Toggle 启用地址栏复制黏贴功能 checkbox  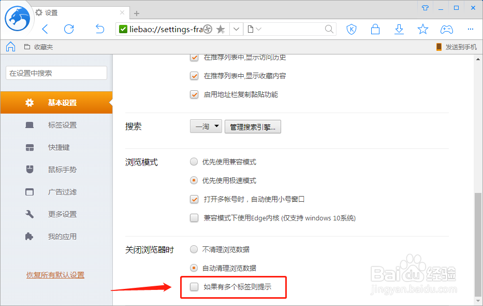pos(194,94)
